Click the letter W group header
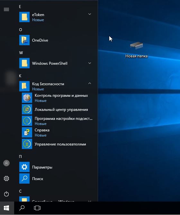180x215 pixels. [x=21, y=53]
